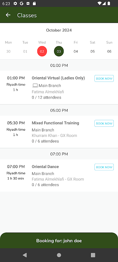The width and height of the screenshot is (118, 262).
Task: Click the laptop virtual class icon
Action: [x=35, y=85]
